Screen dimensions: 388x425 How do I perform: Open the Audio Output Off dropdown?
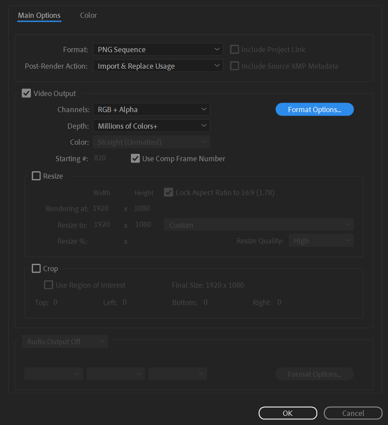coord(64,341)
